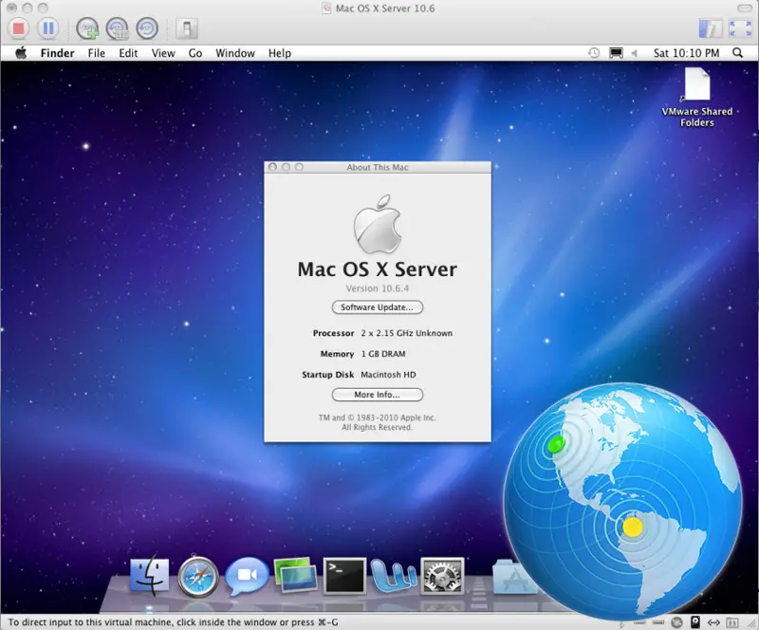
Task: Open the Go menu
Action: (x=194, y=53)
